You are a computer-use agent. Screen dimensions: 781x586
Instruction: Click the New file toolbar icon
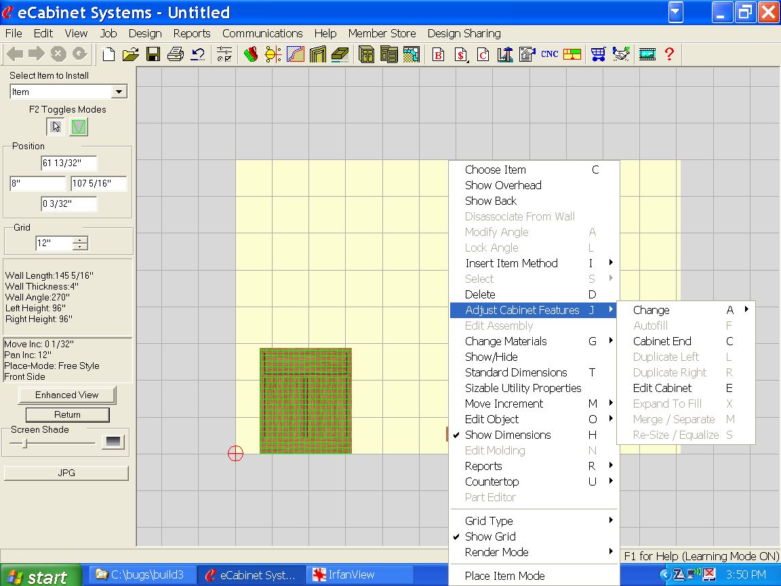point(108,54)
